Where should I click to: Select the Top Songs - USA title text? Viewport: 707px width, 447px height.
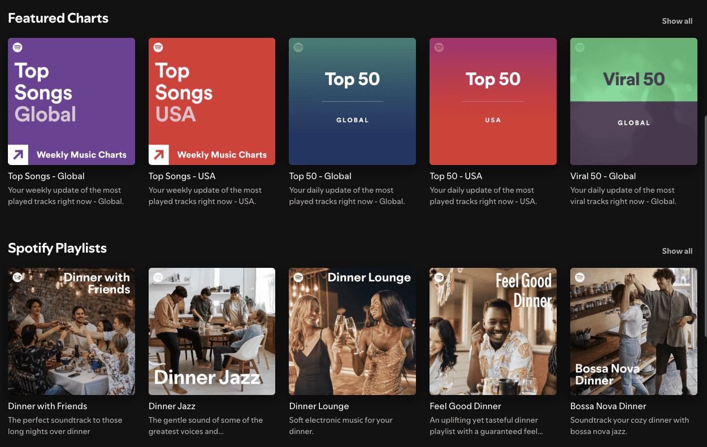182,176
